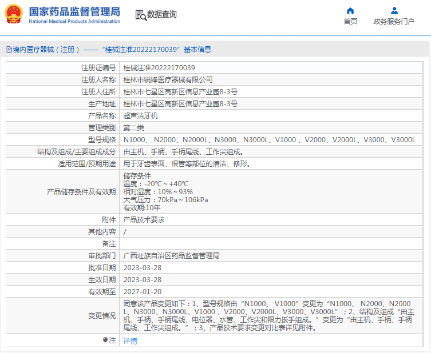Select registration number 桂械注准20222170039 value
Screen dimensions: 431x353
(x=159, y=68)
